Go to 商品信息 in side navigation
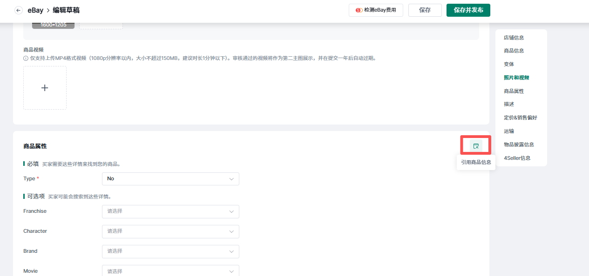This screenshot has height=276, width=589. (514, 51)
